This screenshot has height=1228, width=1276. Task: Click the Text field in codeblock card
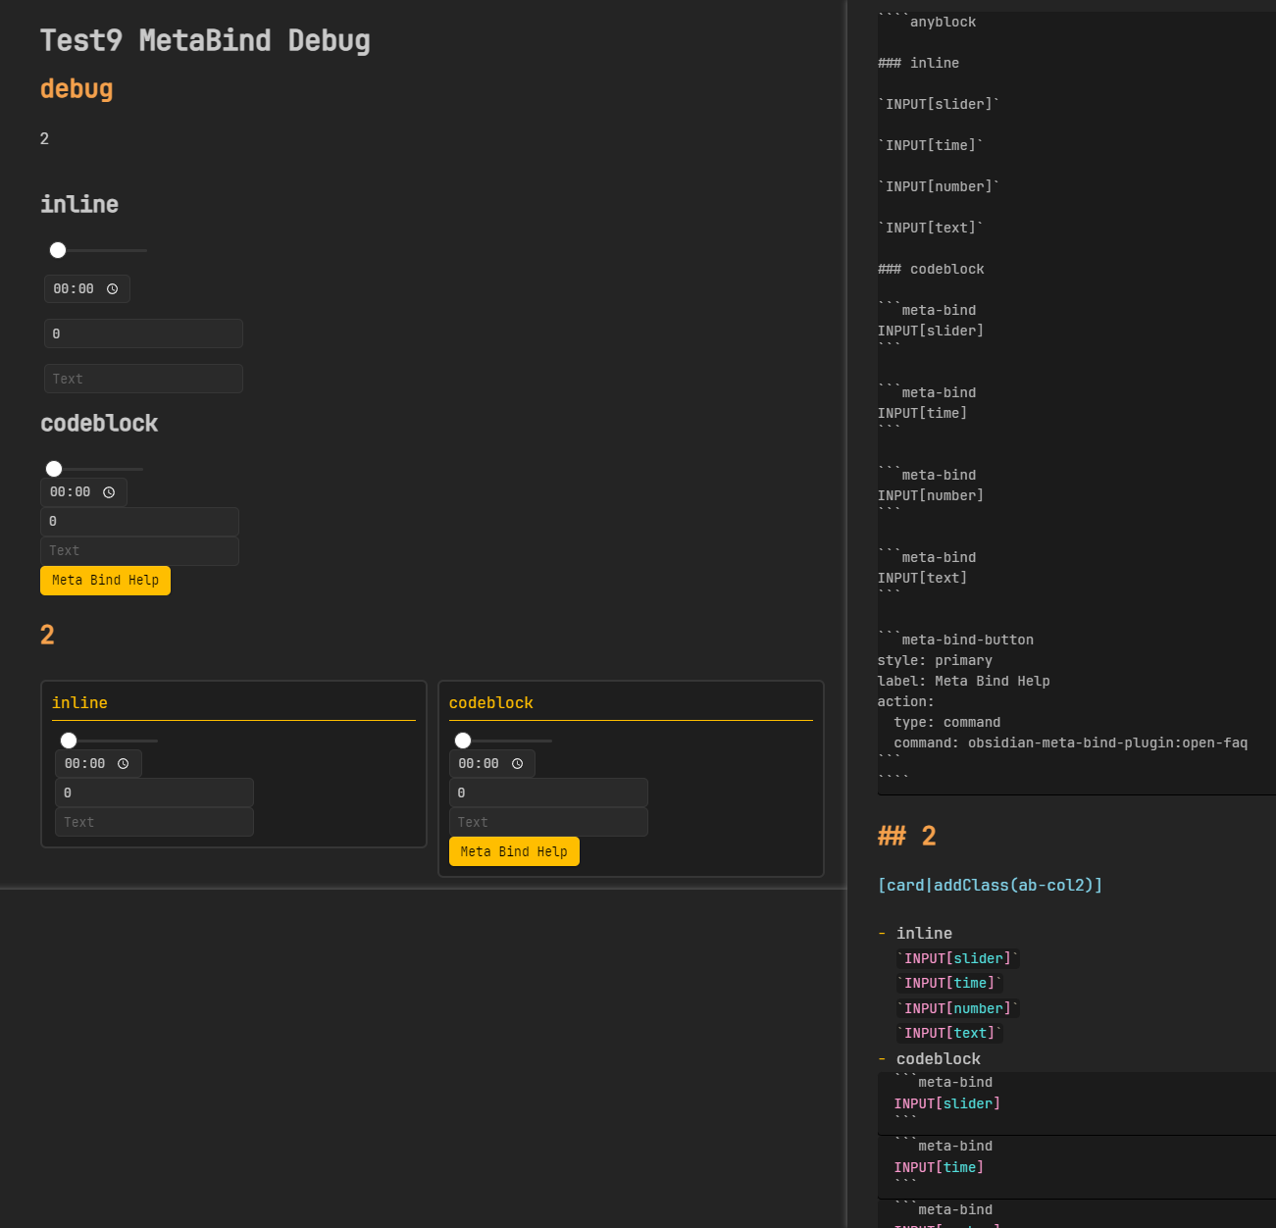[x=548, y=822]
